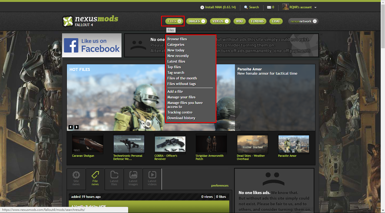Select Categories from the Files menu

pos(176,45)
